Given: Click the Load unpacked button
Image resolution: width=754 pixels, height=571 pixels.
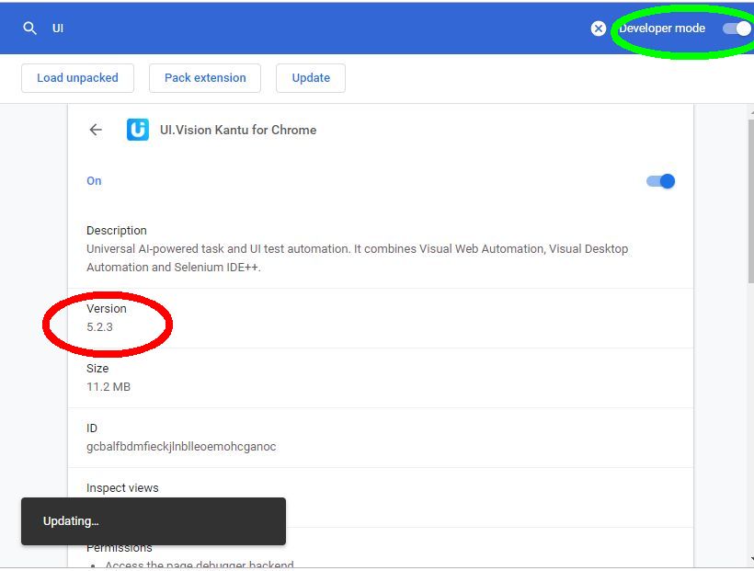Looking at the screenshot, I should pos(77,78).
